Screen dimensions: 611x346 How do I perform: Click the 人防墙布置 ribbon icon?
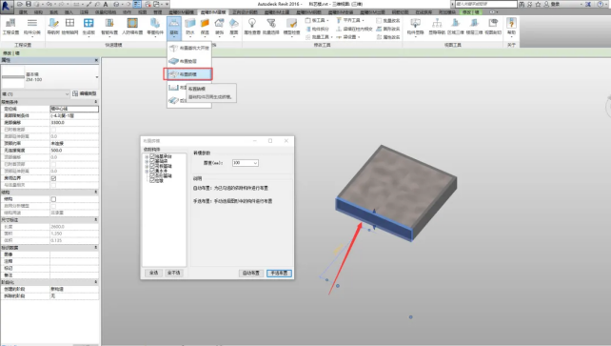tap(132, 26)
